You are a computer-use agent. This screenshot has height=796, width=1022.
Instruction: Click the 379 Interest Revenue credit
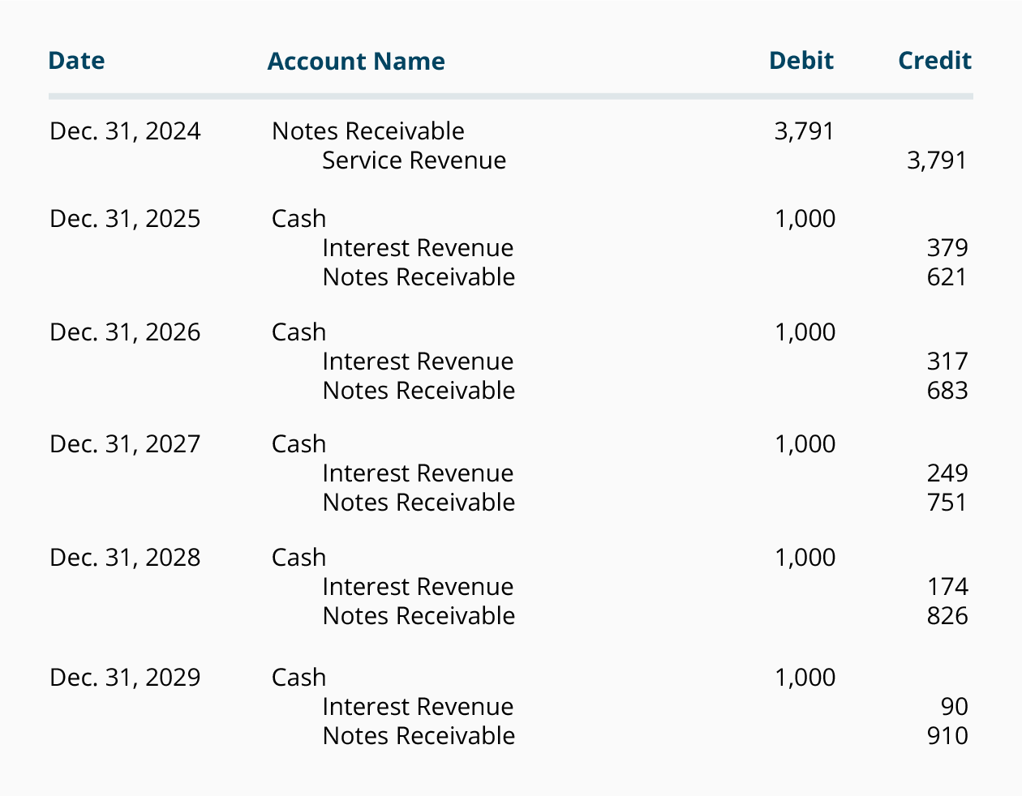[x=947, y=248]
